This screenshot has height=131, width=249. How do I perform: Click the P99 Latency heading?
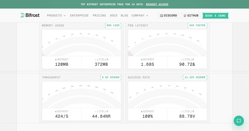tap(138, 26)
